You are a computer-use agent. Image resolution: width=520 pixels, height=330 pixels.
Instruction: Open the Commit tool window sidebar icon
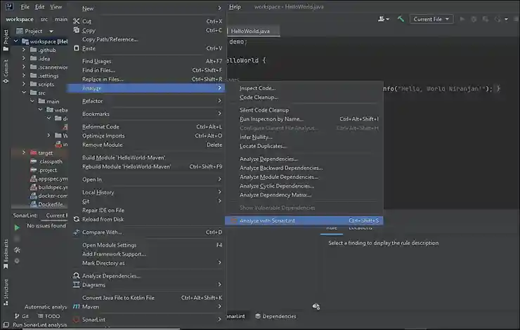coord(6,71)
